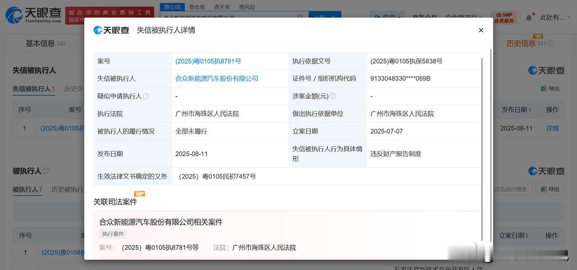This screenshot has height=270, width=577.
Task: Click help icon beside 疑似申请执行人
Action: [x=146, y=96]
